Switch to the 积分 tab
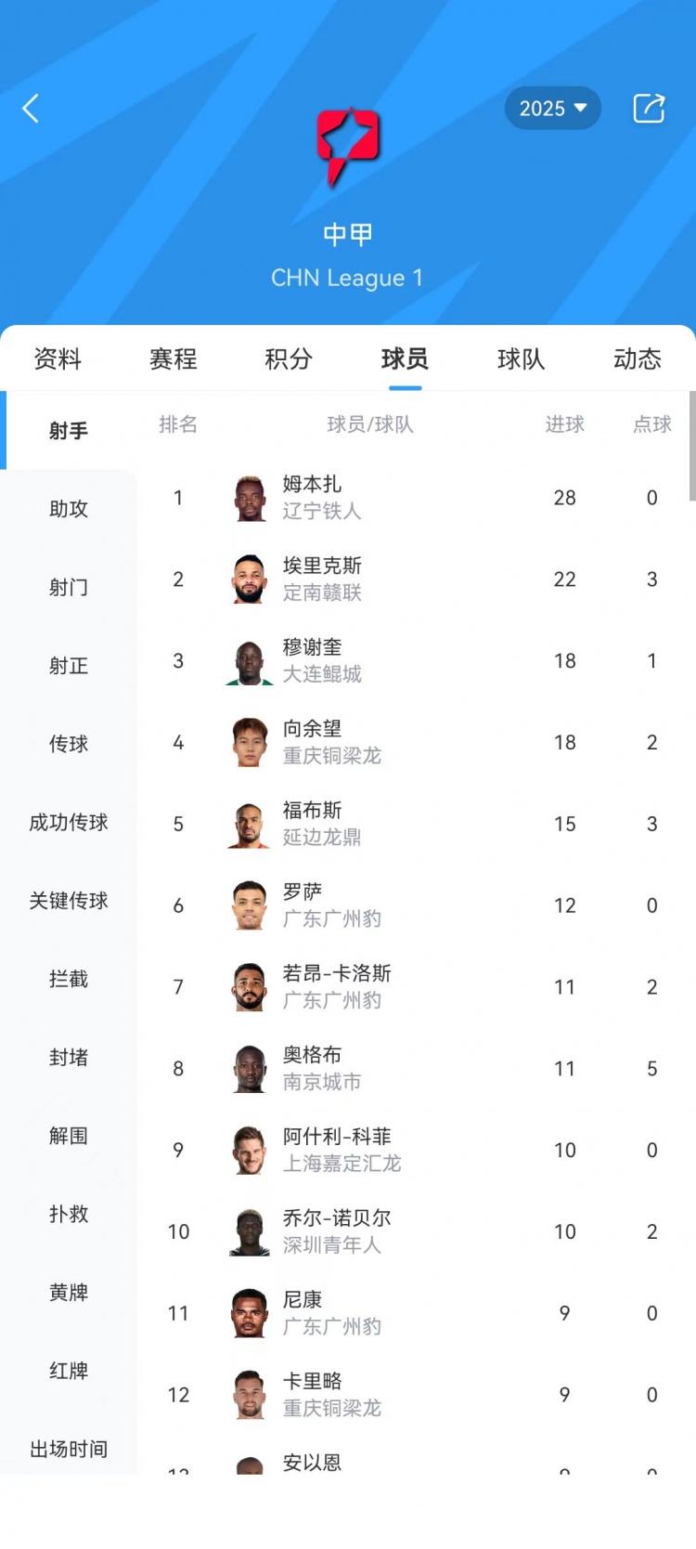The width and height of the screenshot is (696, 1549). pos(289,359)
